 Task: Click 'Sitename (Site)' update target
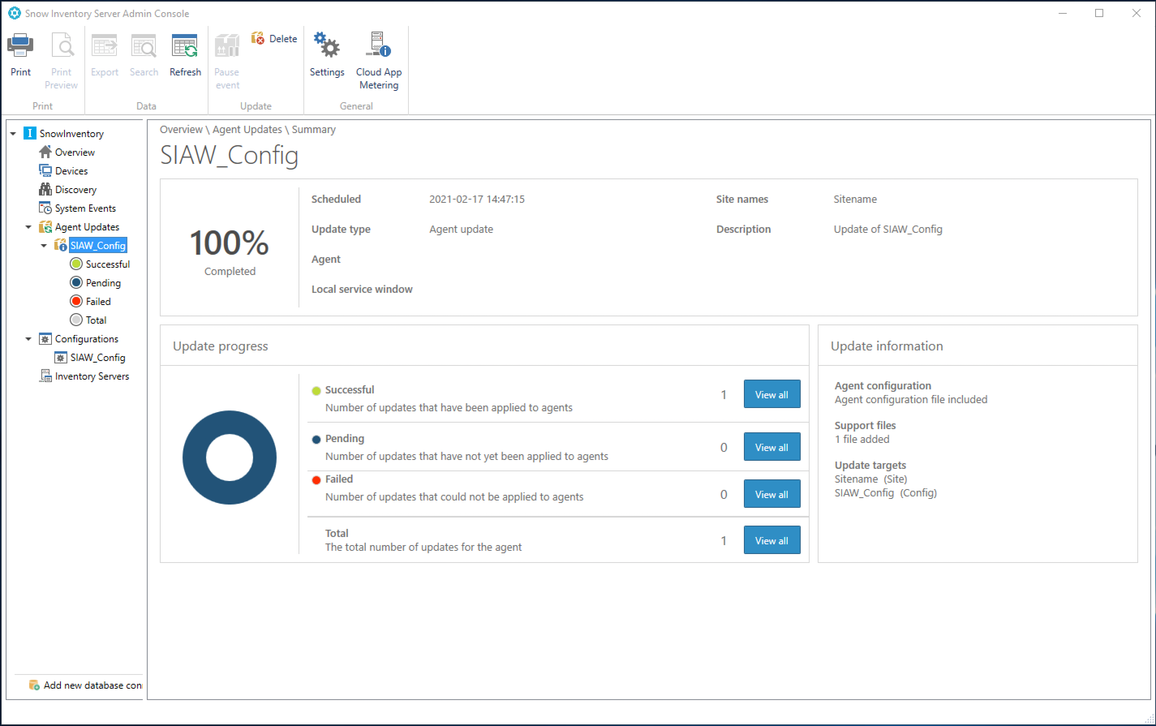click(x=871, y=479)
